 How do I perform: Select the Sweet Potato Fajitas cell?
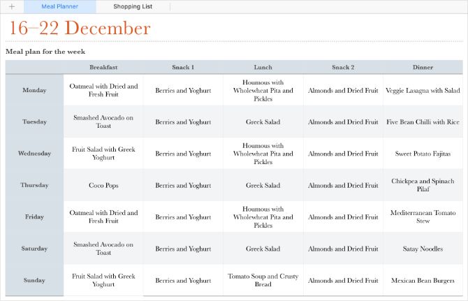(x=423, y=154)
